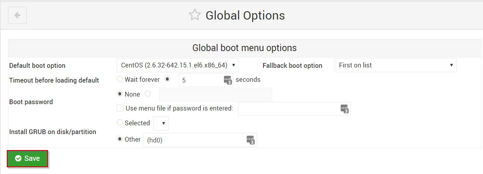Enable Use menu file if password is entered
The width and height of the screenshot is (483, 174).
[120, 108]
